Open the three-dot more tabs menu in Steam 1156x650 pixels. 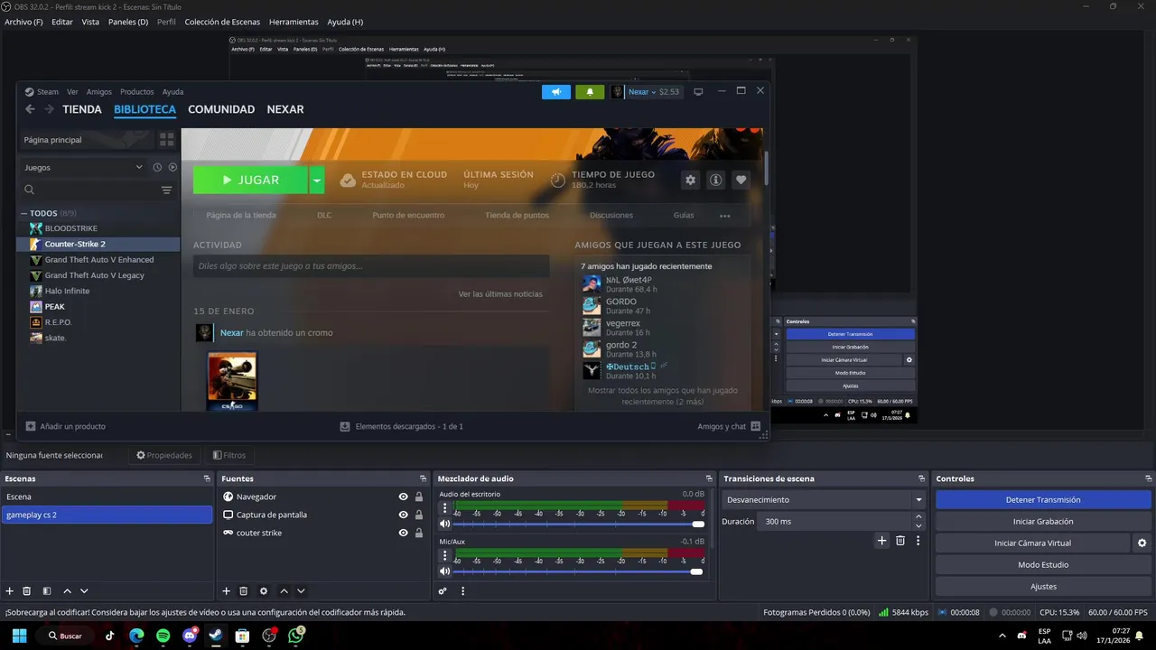(x=724, y=216)
